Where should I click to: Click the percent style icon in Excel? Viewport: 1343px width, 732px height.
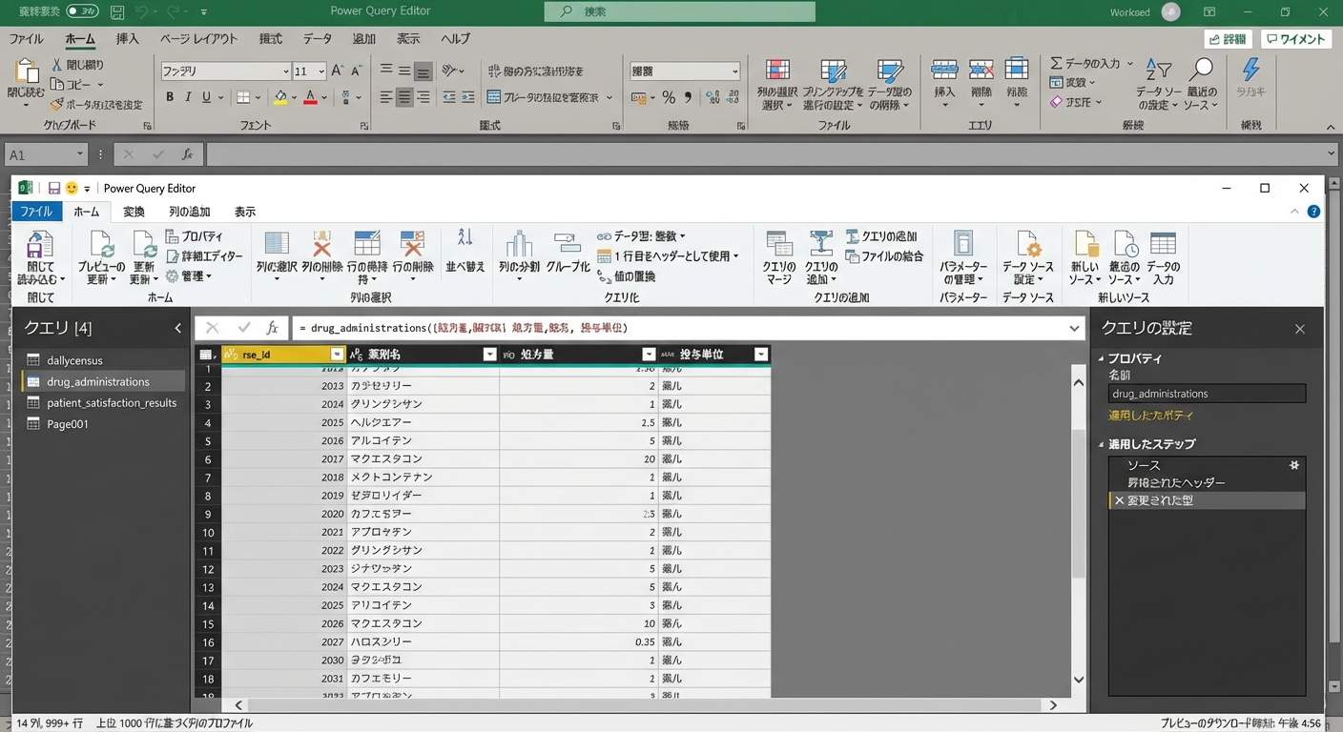coord(669,97)
